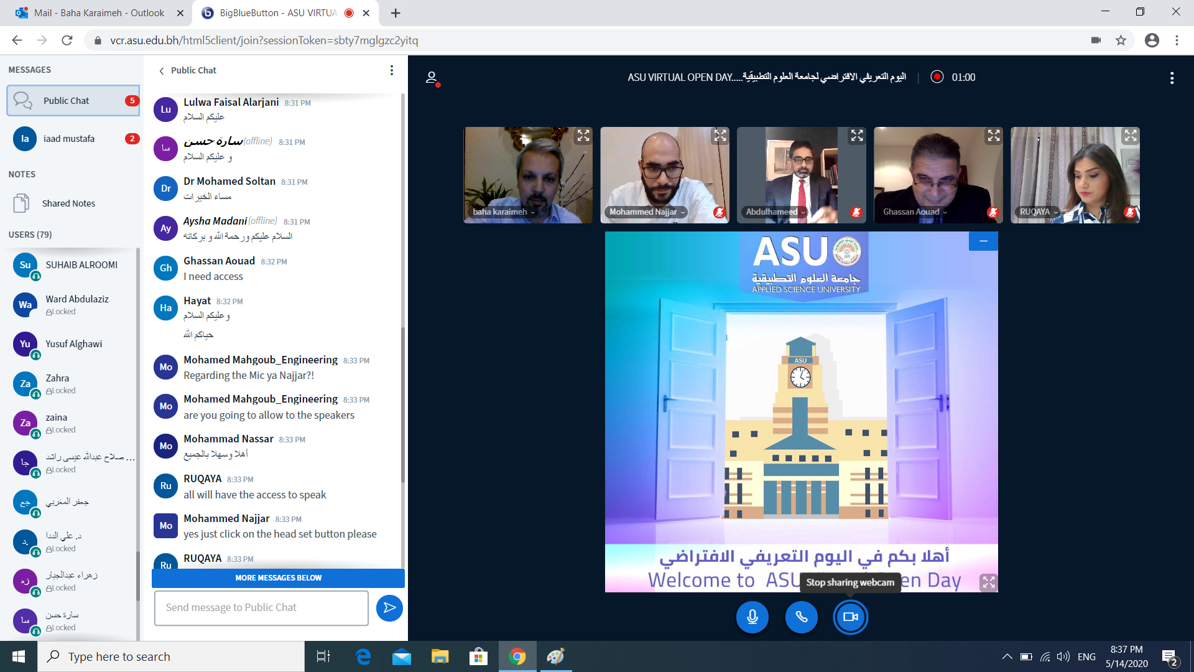
Task: Click Hayat chat avatar
Action: 165,308
